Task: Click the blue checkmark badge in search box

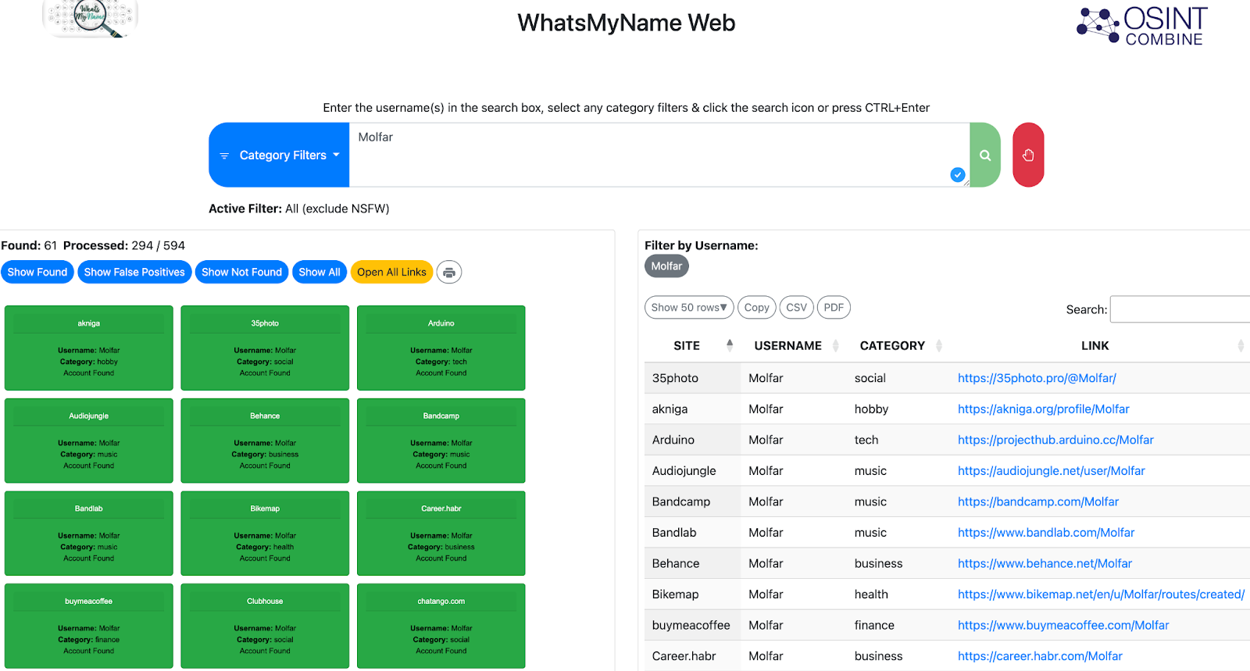Action: tap(957, 175)
